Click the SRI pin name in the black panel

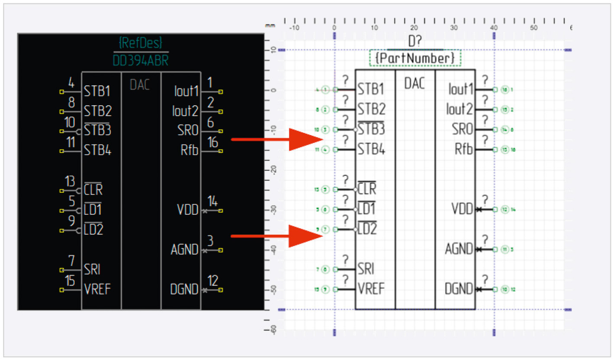pyautogui.click(x=92, y=269)
